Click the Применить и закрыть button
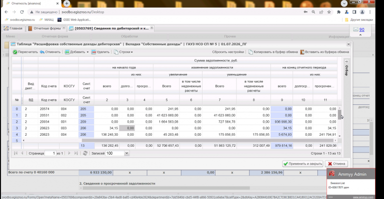The height and width of the screenshot is (199, 384). [302, 164]
